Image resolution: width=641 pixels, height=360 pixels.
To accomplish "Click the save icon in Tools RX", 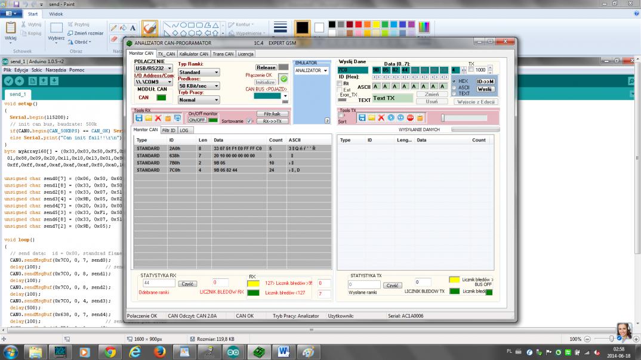I will [138, 119].
